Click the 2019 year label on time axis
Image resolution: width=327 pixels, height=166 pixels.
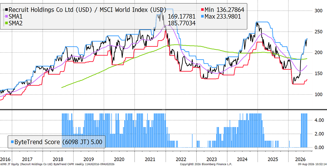click(x=88, y=159)
